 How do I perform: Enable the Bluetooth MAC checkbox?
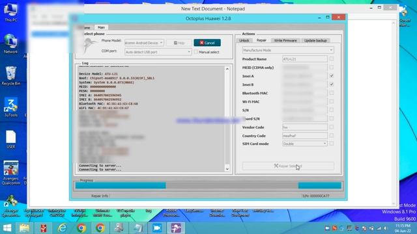[x=332, y=93]
